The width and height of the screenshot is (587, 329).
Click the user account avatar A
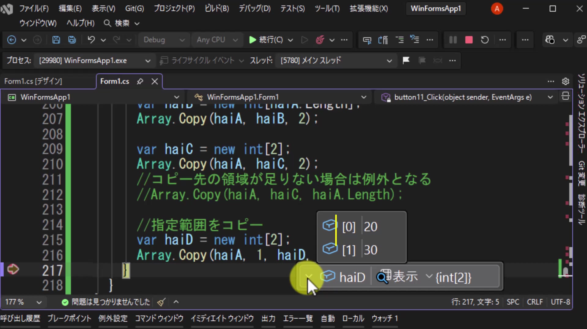click(x=497, y=9)
